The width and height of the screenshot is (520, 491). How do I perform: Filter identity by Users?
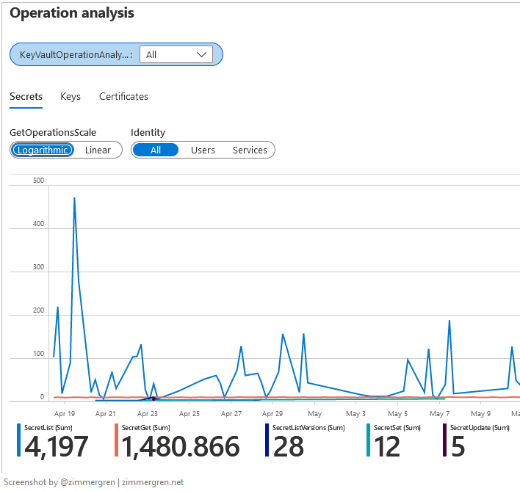(203, 150)
